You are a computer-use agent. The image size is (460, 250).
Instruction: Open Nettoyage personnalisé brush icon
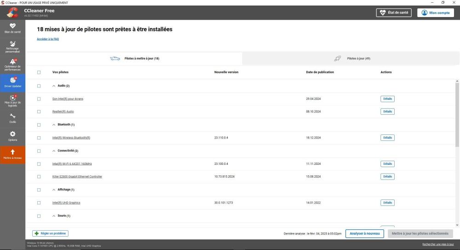point(12,44)
